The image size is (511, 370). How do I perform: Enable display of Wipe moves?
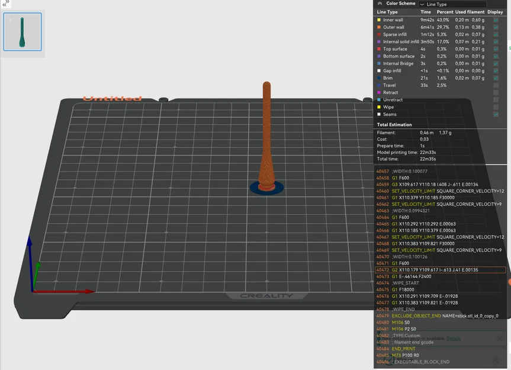tap(496, 107)
